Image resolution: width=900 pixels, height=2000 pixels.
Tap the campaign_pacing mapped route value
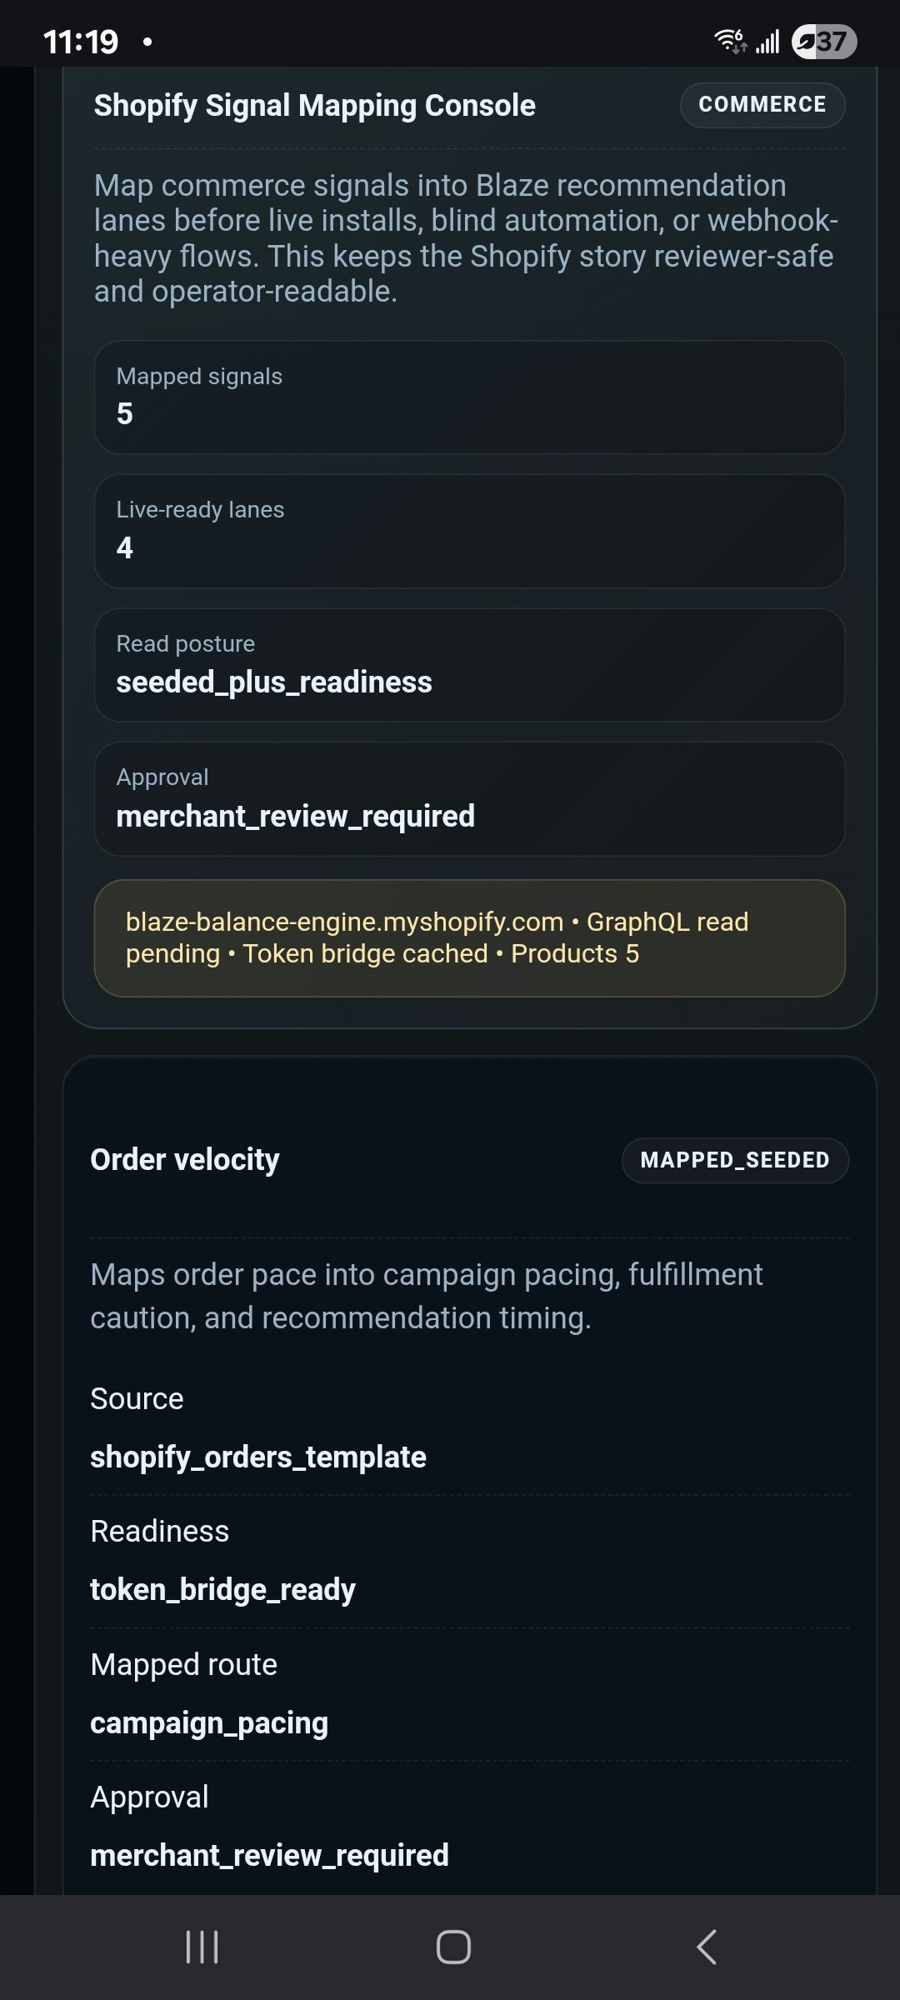click(x=210, y=1722)
